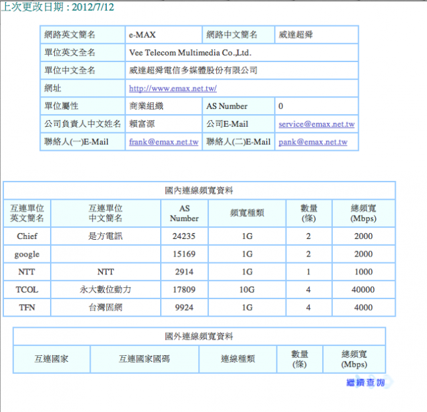427x412 pixels.
Task: Click the 上次更改日期 2012/7/12 text
Action: tap(58, 7)
